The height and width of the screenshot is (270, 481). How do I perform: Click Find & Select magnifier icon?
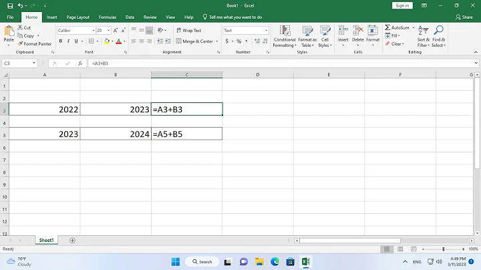[x=438, y=31]
